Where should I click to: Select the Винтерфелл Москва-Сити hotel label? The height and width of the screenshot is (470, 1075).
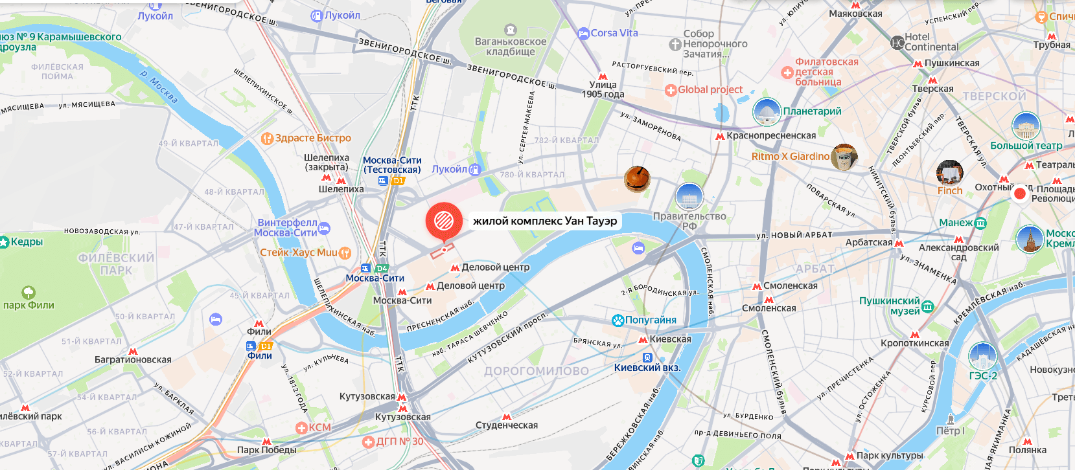(287, 227)
